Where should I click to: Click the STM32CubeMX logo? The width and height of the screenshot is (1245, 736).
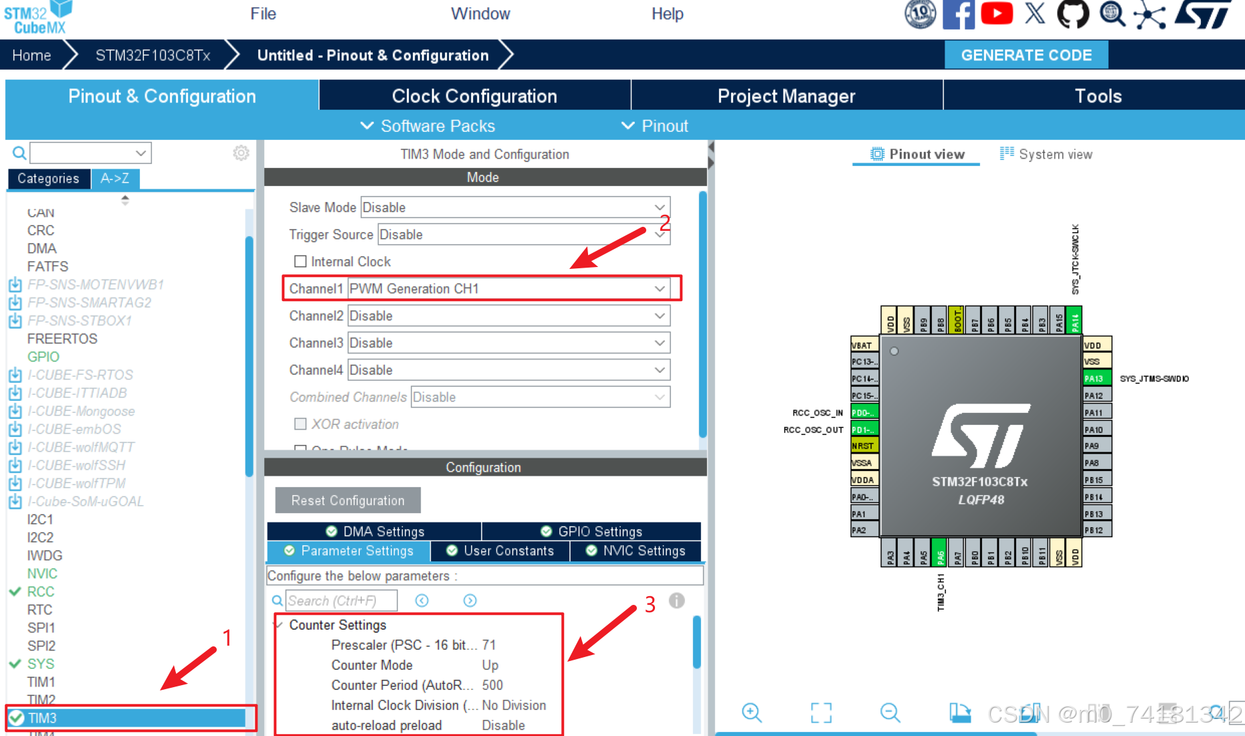(38, 17)
